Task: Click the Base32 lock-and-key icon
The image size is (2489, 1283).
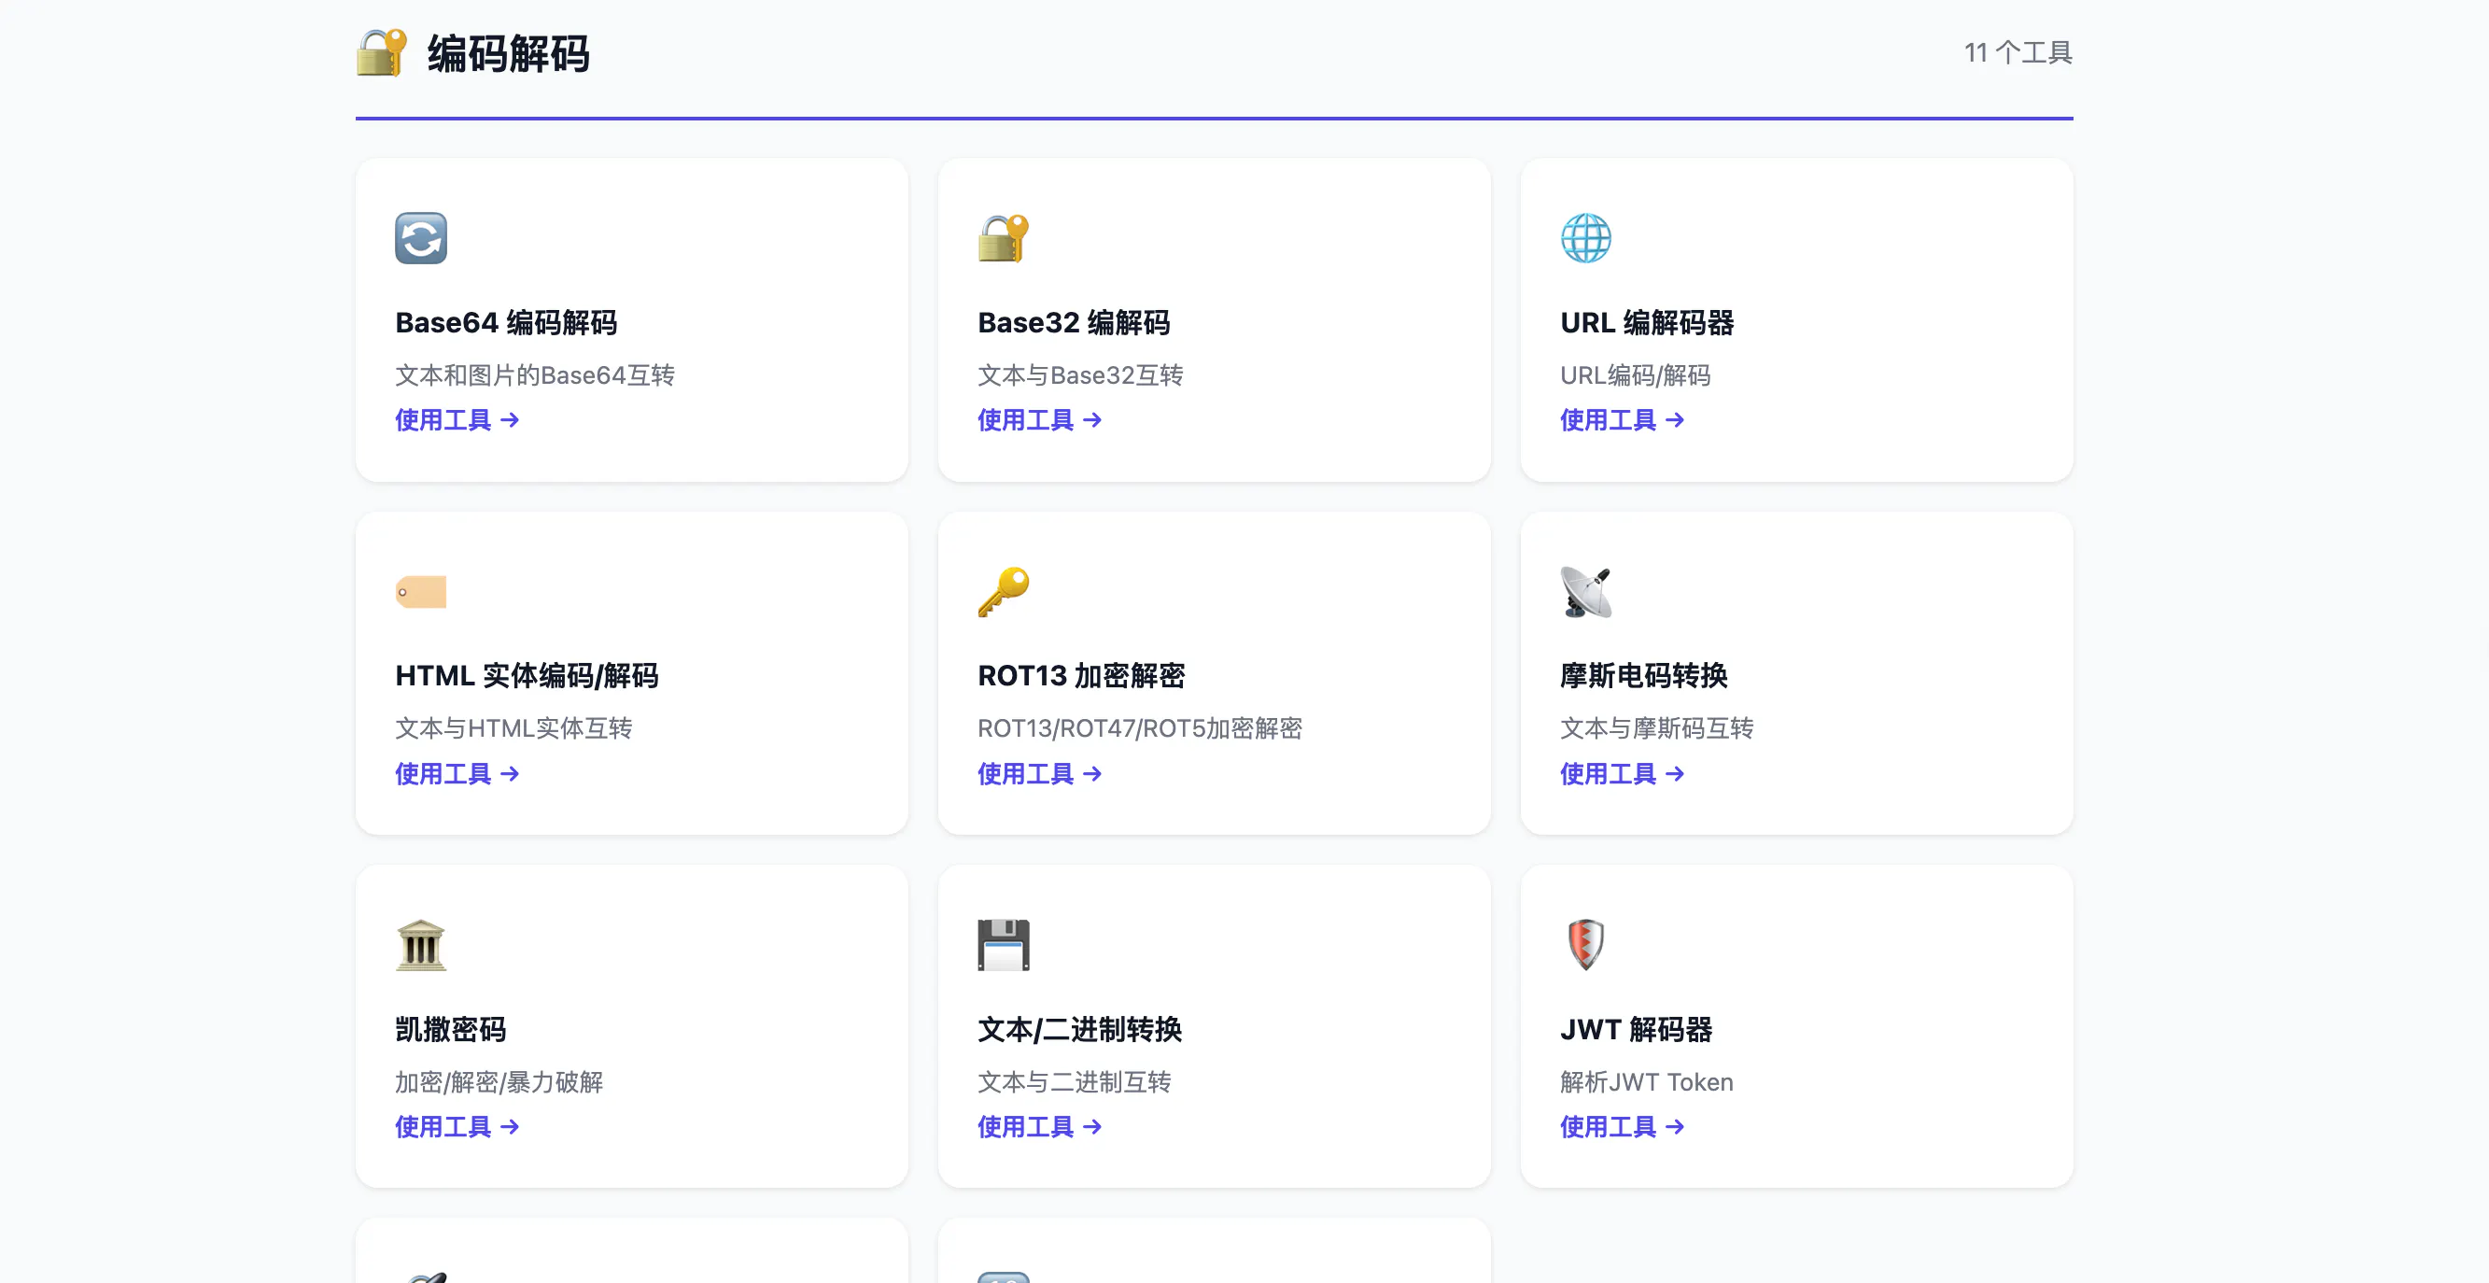Action: [x=1004, y=238]
